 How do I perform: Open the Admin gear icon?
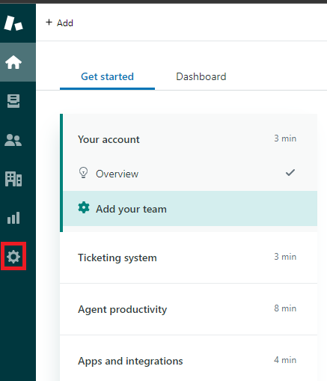click(x=13, y=257)
